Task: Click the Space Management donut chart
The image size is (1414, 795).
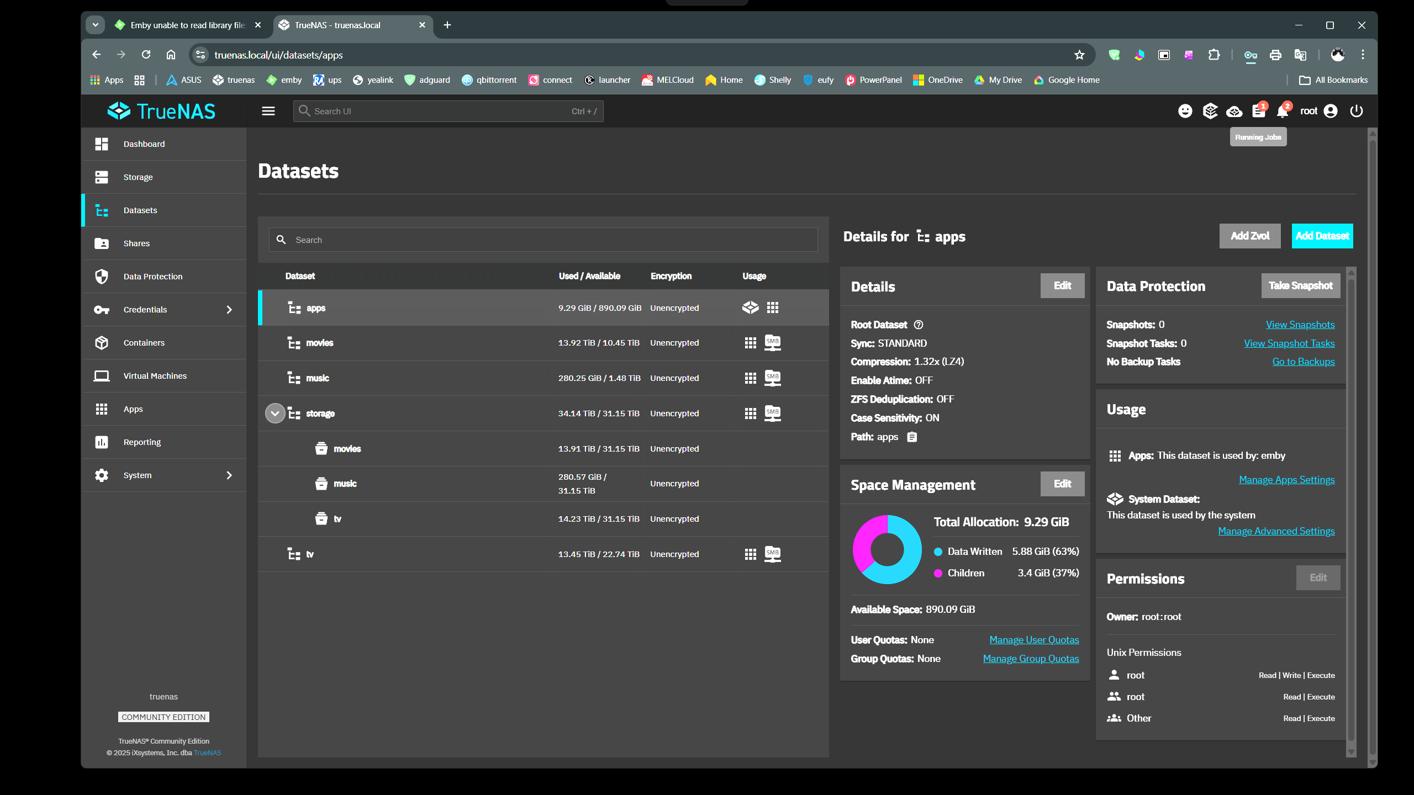Action: click(887, 549)
